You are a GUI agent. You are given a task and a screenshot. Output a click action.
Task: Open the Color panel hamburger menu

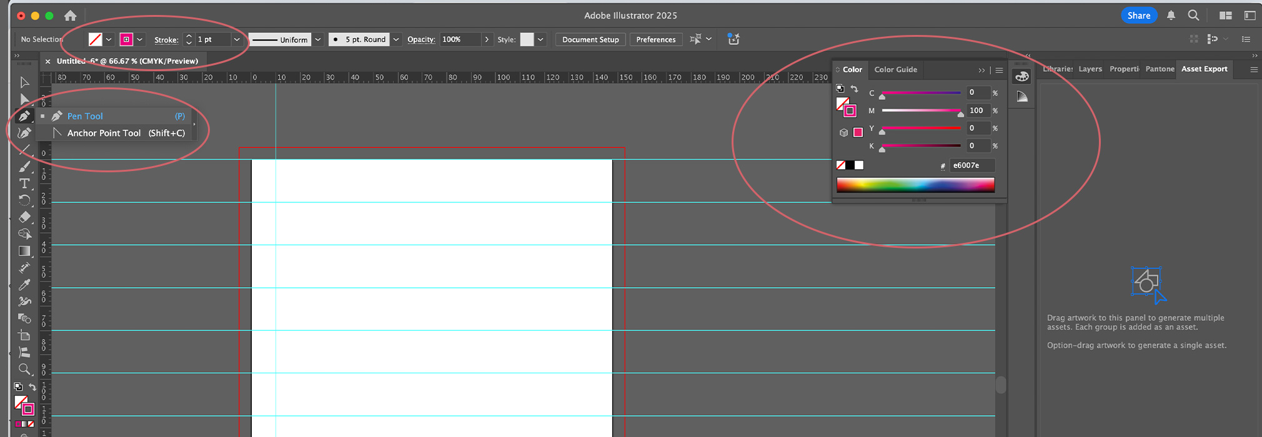(999, 70)
